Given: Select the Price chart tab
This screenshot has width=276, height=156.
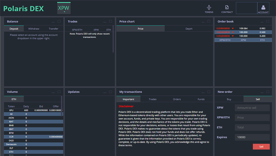Looking at the screenshot, I should [x=141, y=29].
